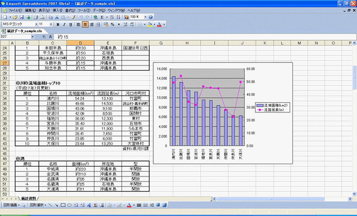Print the spreadsheet
The height and width of the screenshot is (216, 357).
point(36,17)
